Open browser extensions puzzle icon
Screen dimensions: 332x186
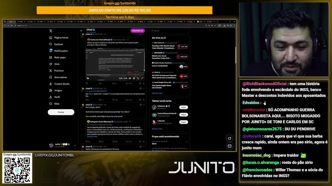click(x=220, y=26)
